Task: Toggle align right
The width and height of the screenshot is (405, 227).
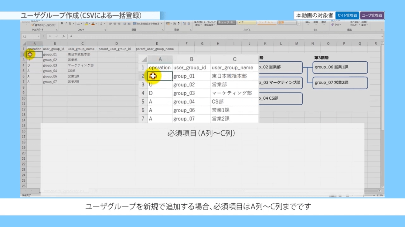Action: [119, 23]
